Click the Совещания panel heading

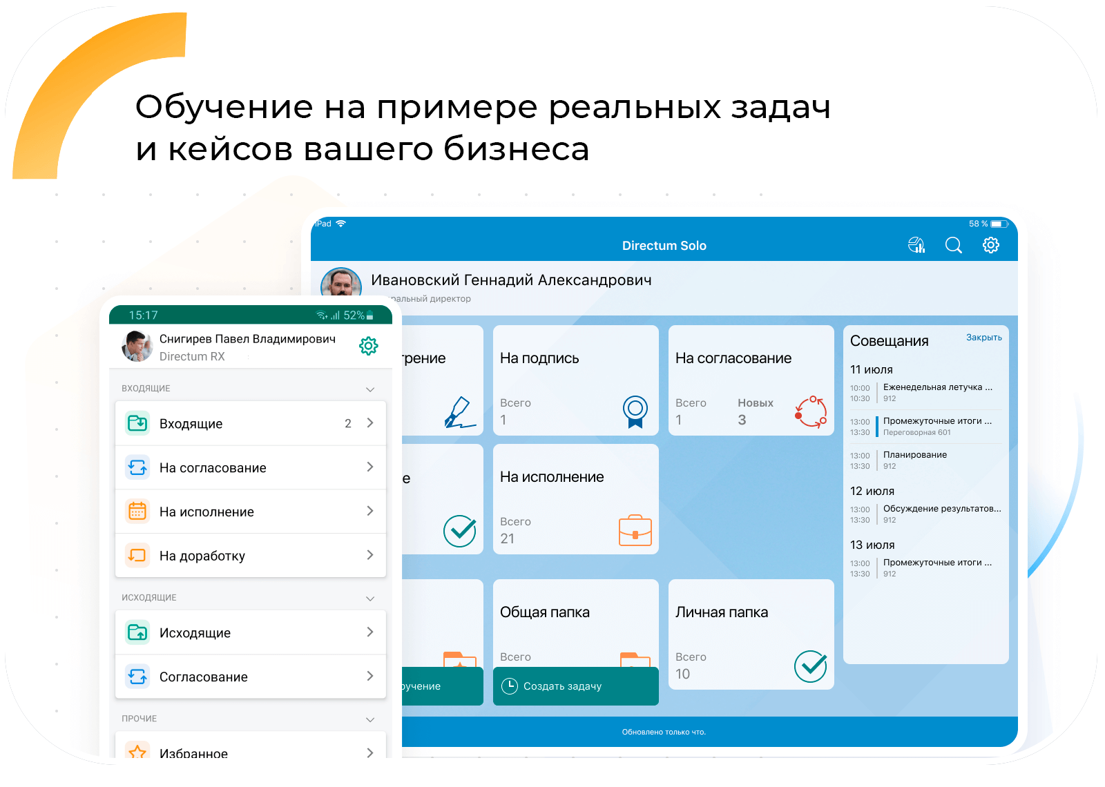click(889, 341)
